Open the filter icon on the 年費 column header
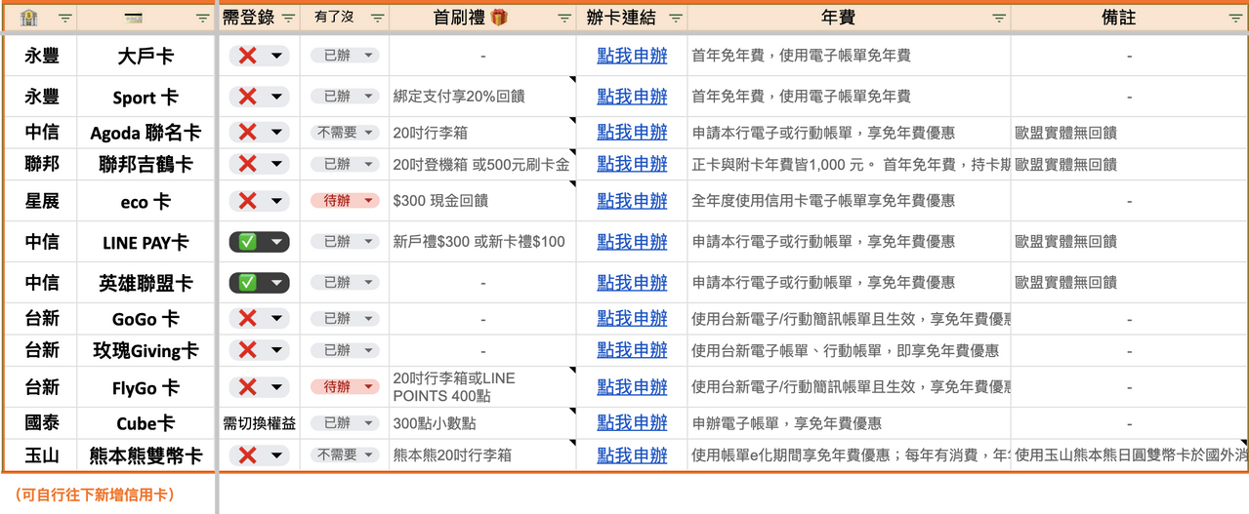The image size is (1249, 514). [998, 19]
